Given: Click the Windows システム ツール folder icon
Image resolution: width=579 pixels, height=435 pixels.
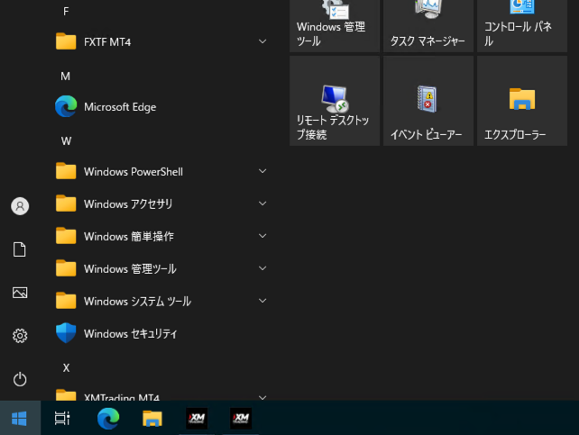Looking at the screenshot, I should (66, 301).
